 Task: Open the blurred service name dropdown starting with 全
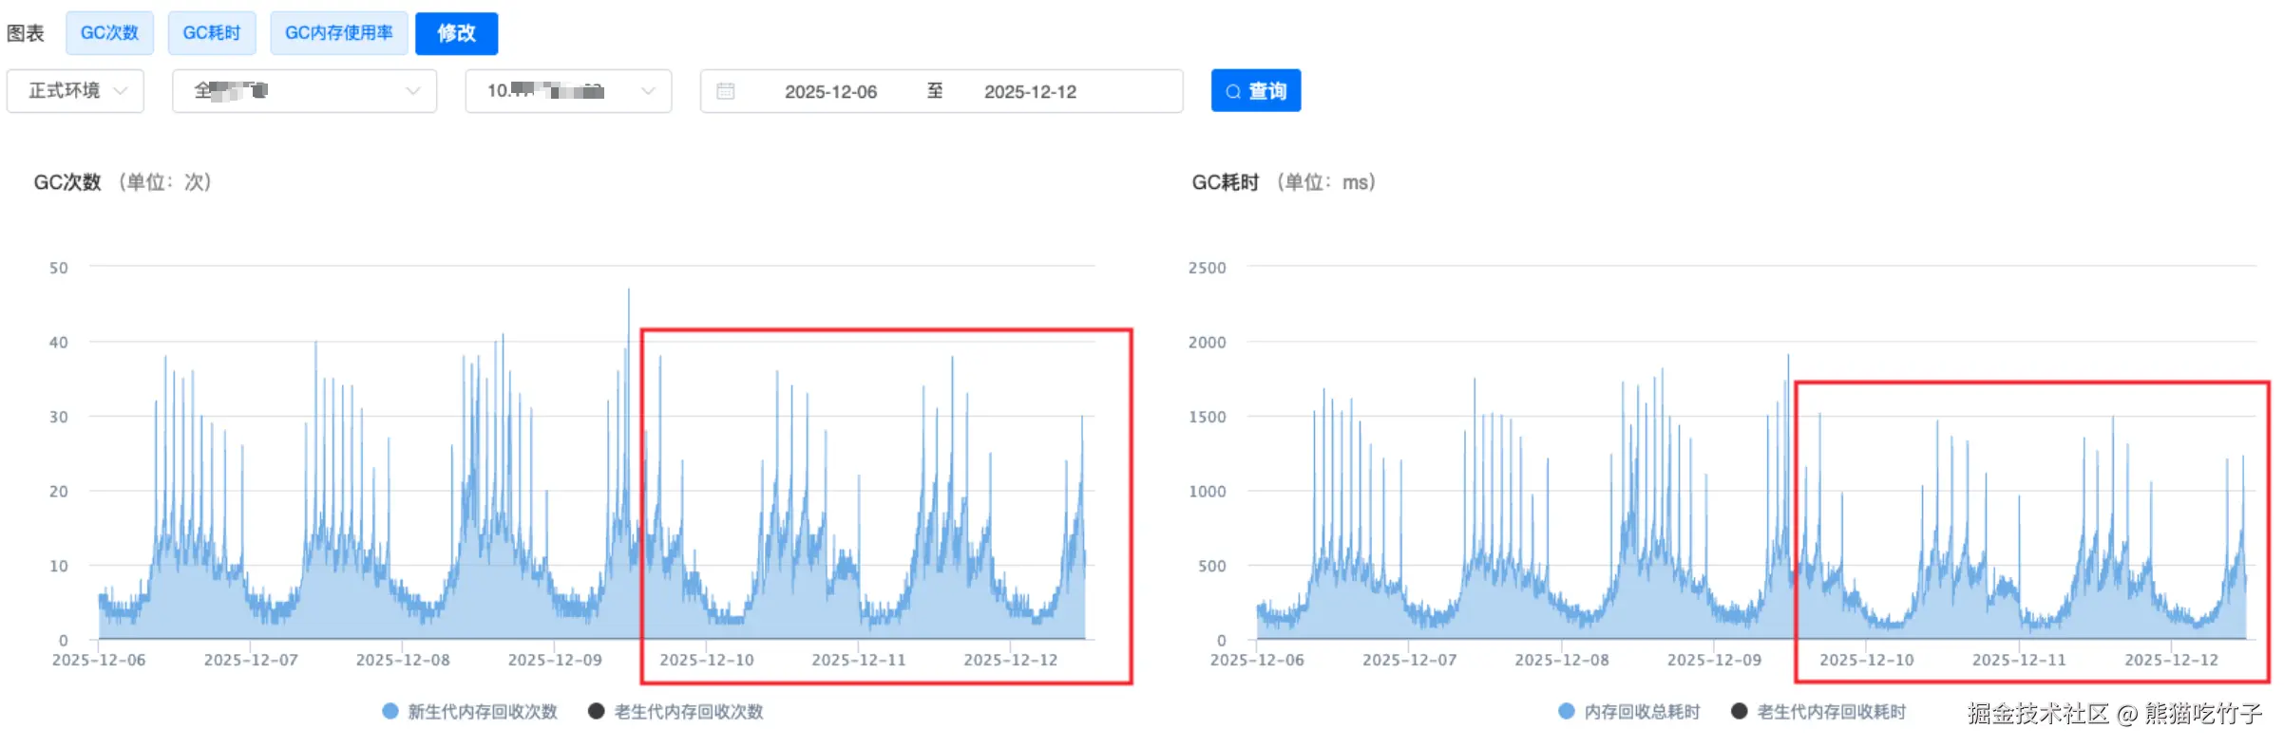304,91
